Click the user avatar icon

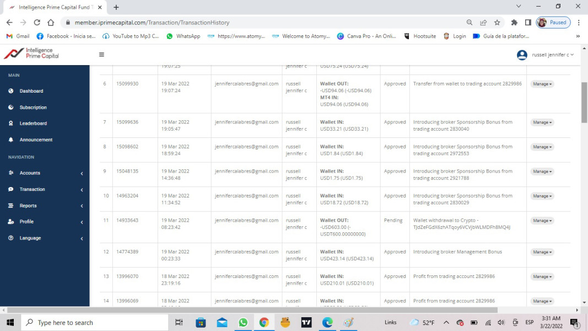tap(522, 55)
